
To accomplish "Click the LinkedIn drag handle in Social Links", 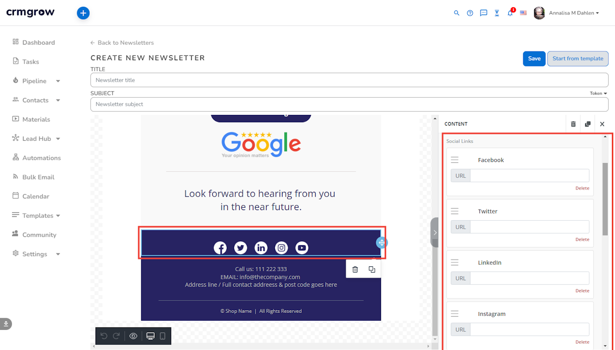I will point(455,262).
